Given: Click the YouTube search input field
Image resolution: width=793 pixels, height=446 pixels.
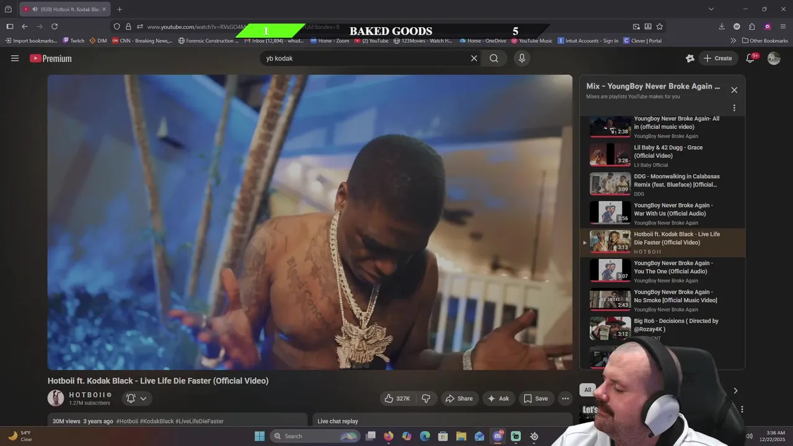Looking at the screenshot, I should pos(366,58).
